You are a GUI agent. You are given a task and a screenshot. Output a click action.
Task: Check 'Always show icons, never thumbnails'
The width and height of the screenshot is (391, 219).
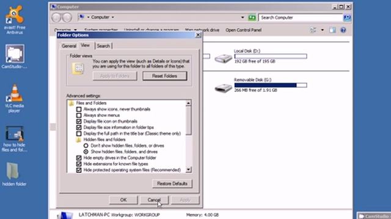[x=79, y=109]
